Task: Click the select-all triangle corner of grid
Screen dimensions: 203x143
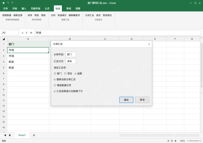Action: [x=4, y=39]
